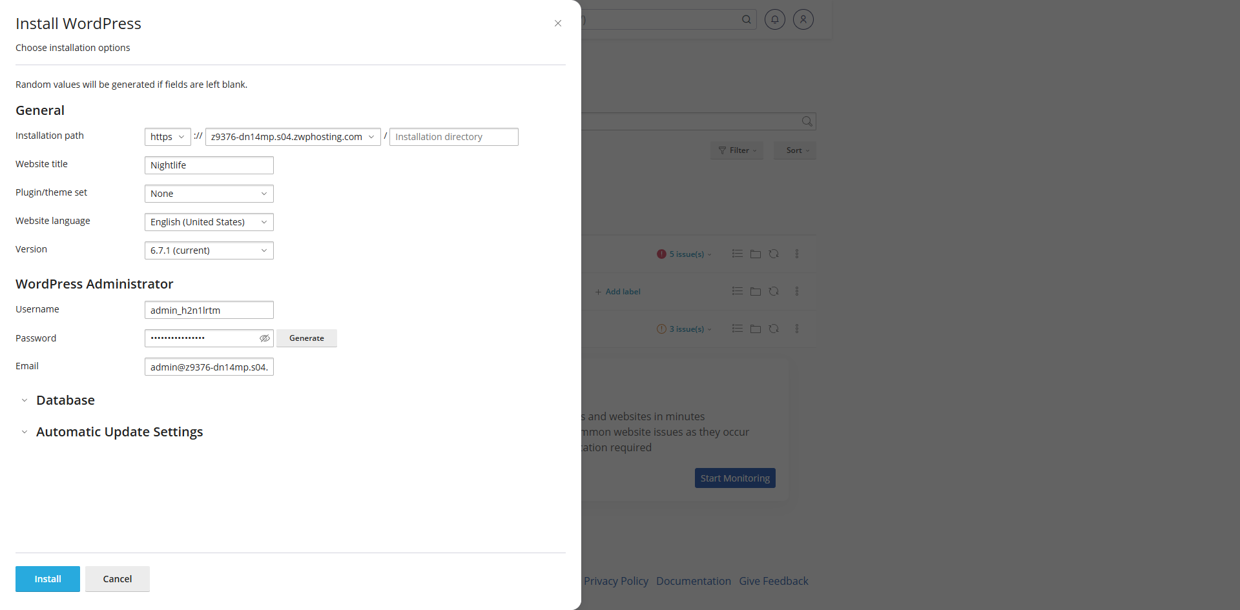Screen dimensions: 1240x610
Task: Click the top search magnifier icon
Action: coord(746,19)
